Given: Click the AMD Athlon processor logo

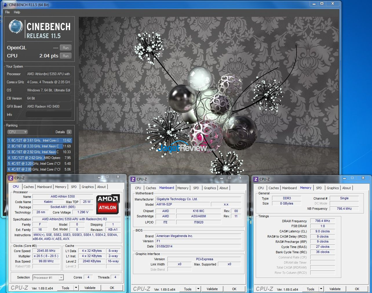Looking at the screenshot, I should click(x=107, y=203).
